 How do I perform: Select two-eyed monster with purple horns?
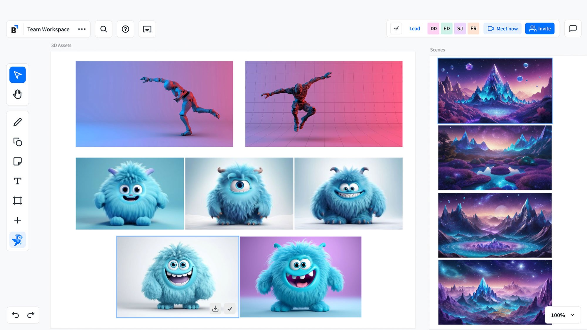point(130,194)
